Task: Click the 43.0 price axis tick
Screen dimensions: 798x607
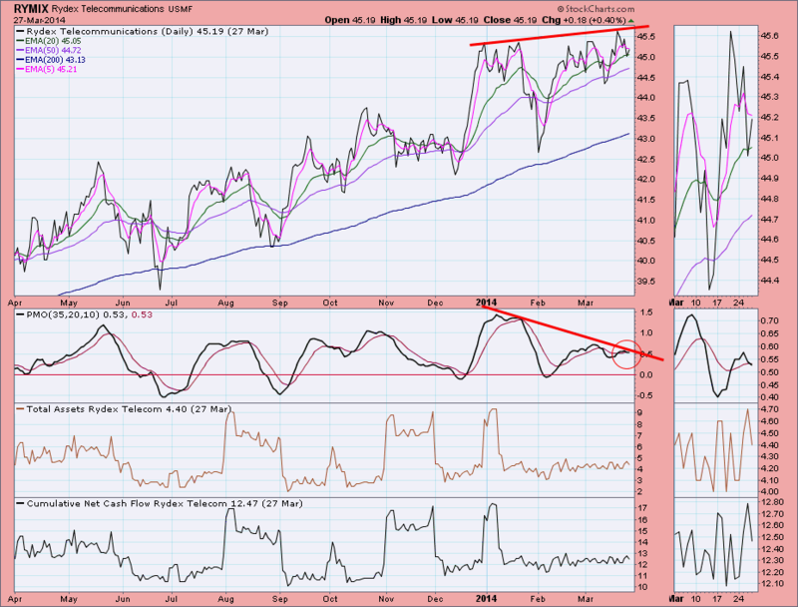Action: pyautogui.click(x=645, y=139)
